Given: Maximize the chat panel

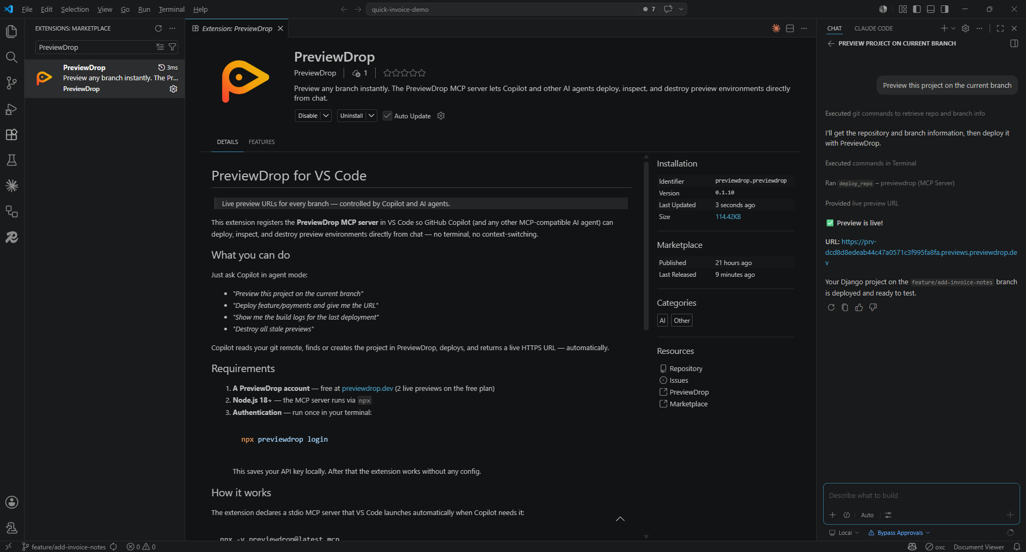Looking at the screenshot, I should (1000, 28).
